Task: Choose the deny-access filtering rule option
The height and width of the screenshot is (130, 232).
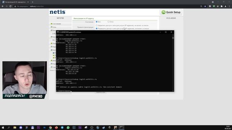Action: click(97, 26)
